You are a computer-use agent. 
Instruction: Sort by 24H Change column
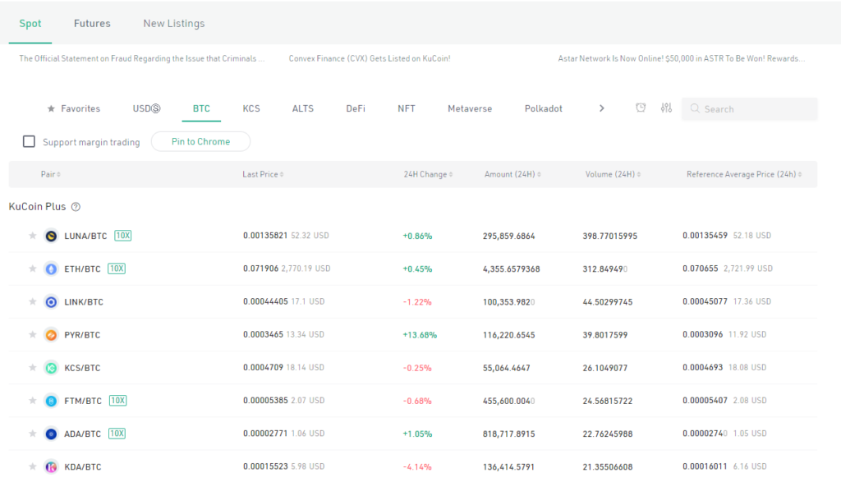428,173
